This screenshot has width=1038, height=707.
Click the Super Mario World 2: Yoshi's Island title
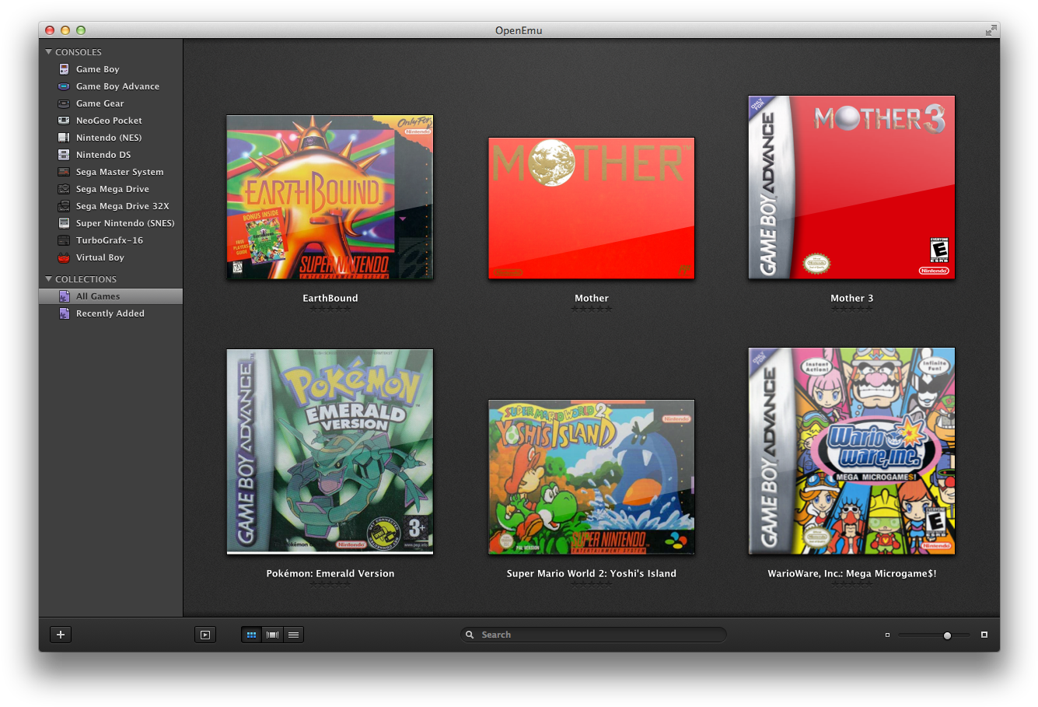[x=592, y=573]
